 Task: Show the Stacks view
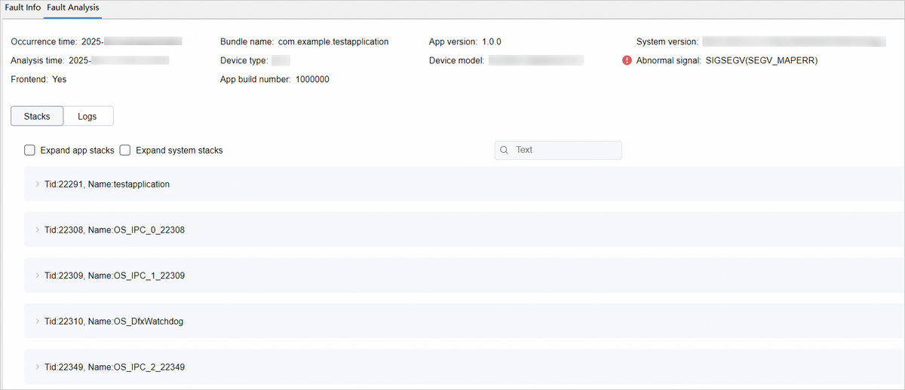37,117
